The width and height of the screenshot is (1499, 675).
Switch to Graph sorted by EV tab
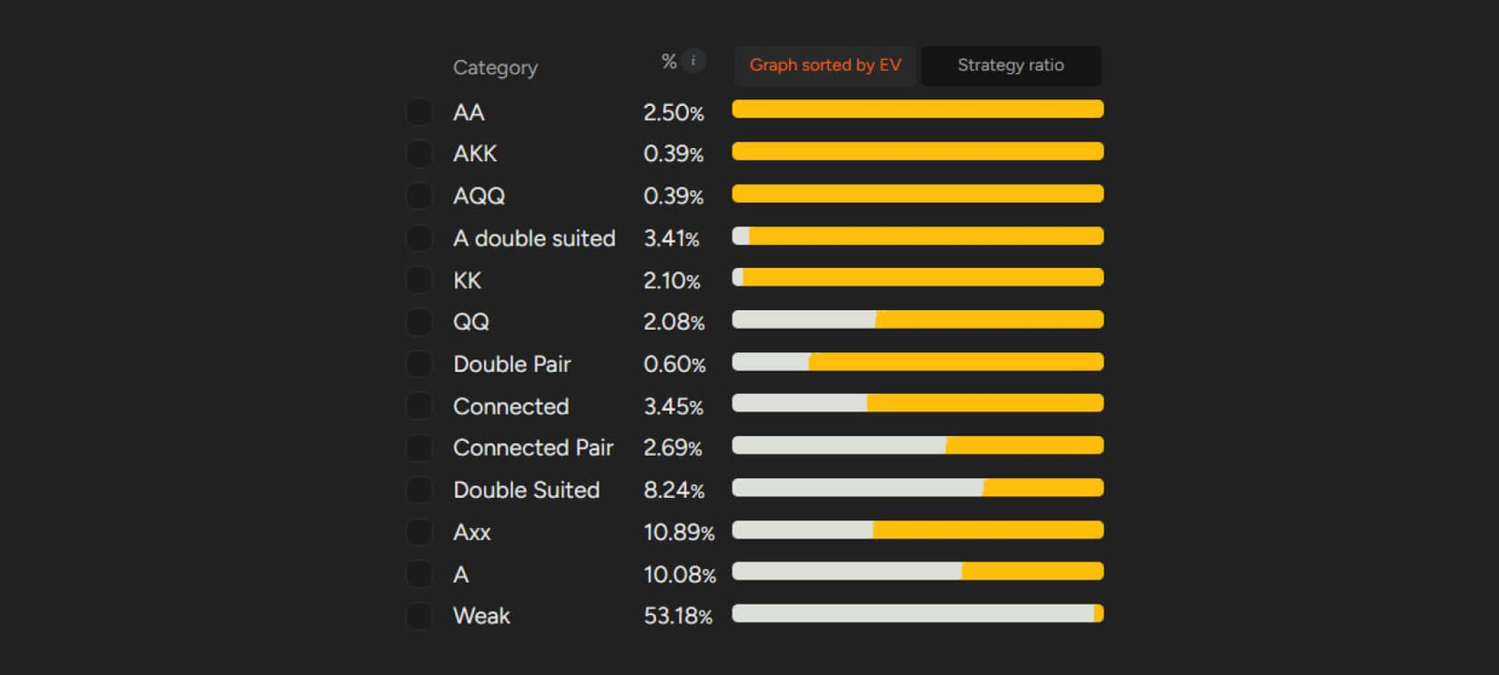pos(824,66)
